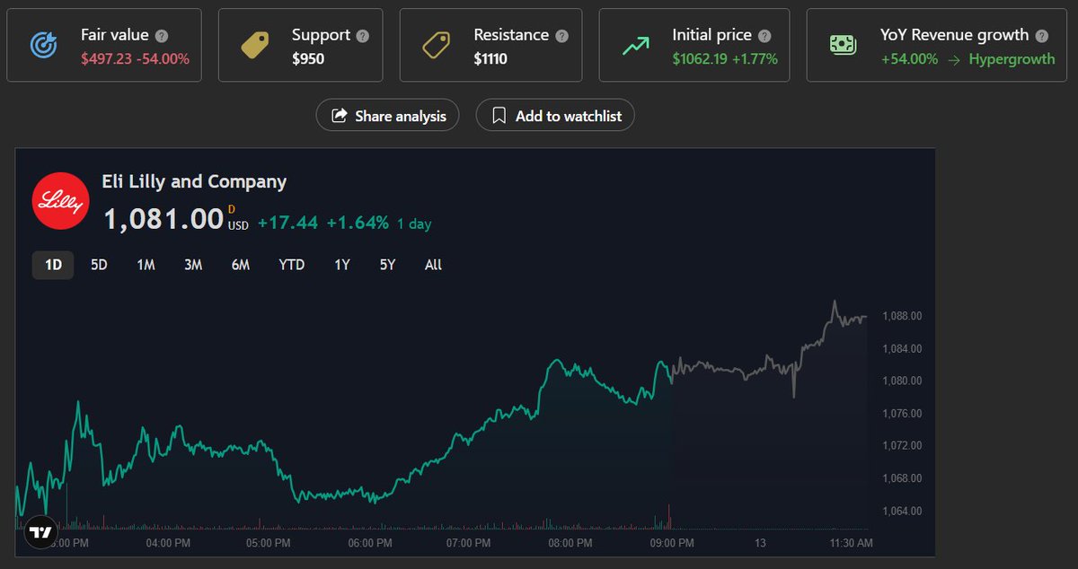Click the D delayed data indicator
This screenshot has height=569, width=1078.
232,210
